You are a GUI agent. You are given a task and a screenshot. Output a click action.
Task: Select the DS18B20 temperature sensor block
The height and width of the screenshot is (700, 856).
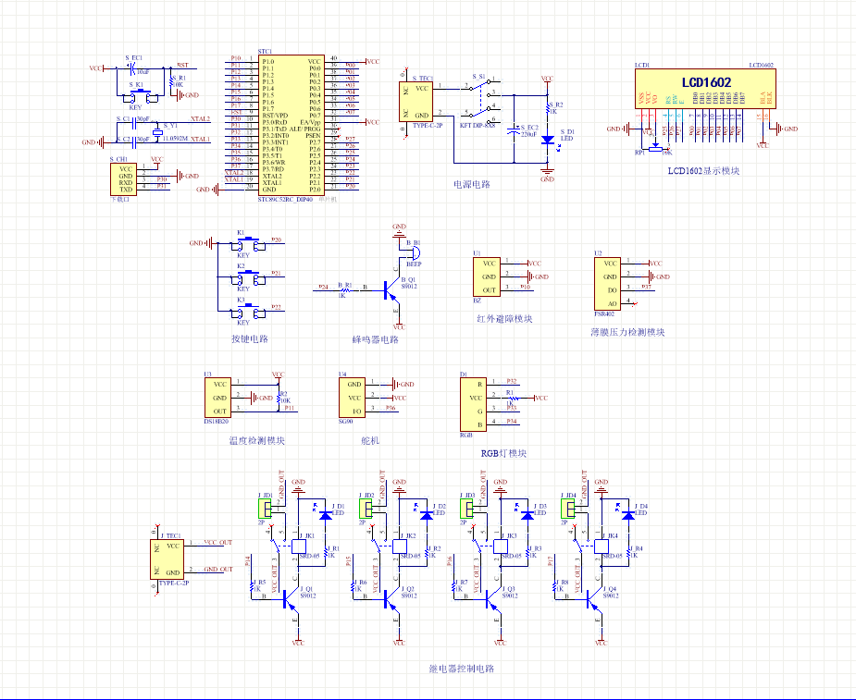pos(219,398)
